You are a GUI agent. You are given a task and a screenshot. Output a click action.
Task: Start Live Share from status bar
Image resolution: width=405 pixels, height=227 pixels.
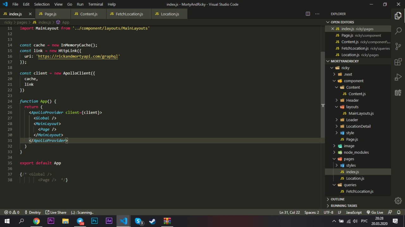click(56, 212)
